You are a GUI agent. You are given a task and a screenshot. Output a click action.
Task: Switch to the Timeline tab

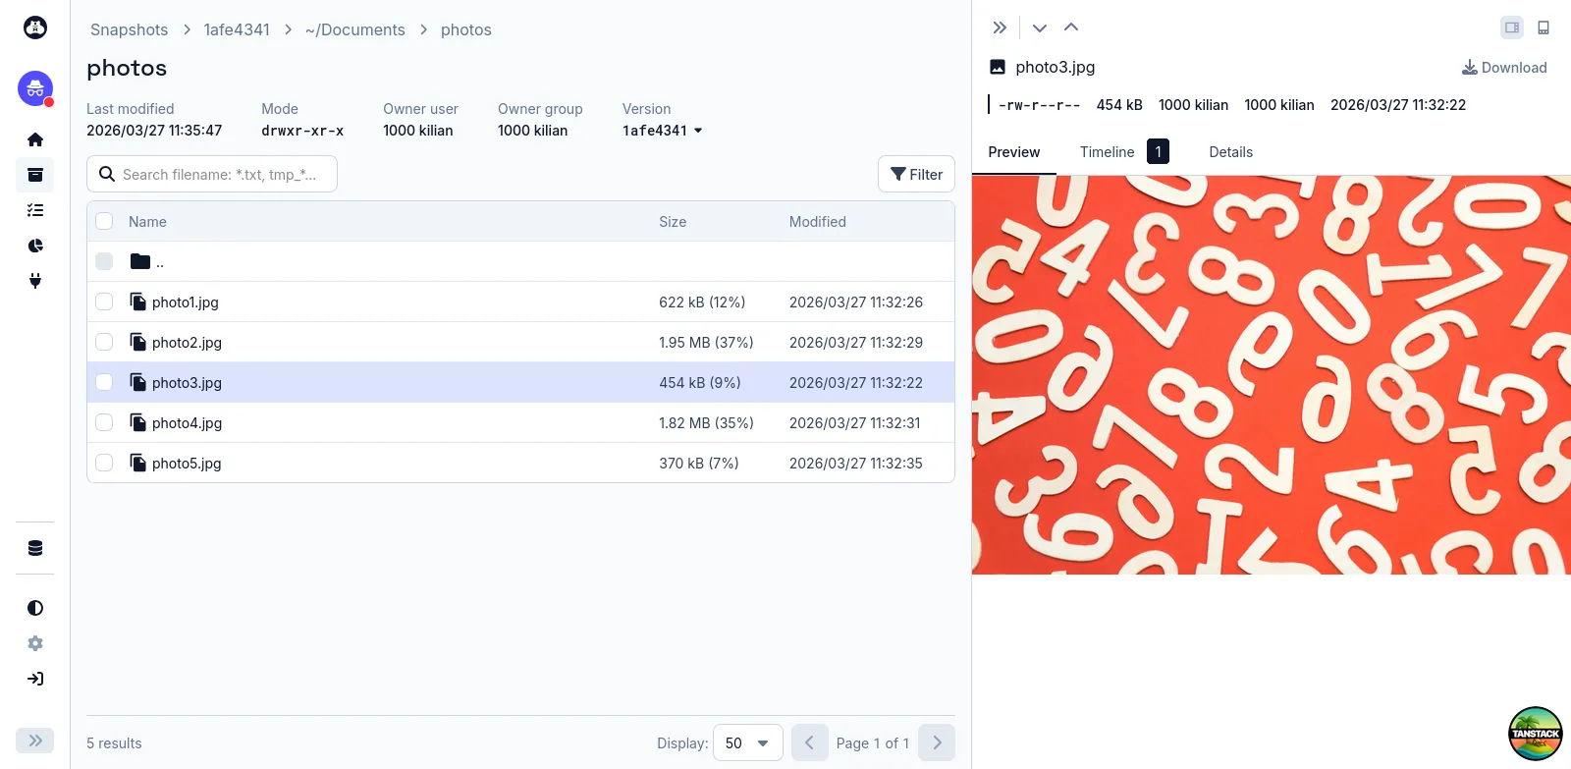[1123, 152]
